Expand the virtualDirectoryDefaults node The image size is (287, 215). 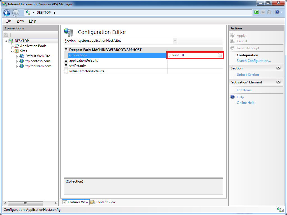[x=66, y=71]
